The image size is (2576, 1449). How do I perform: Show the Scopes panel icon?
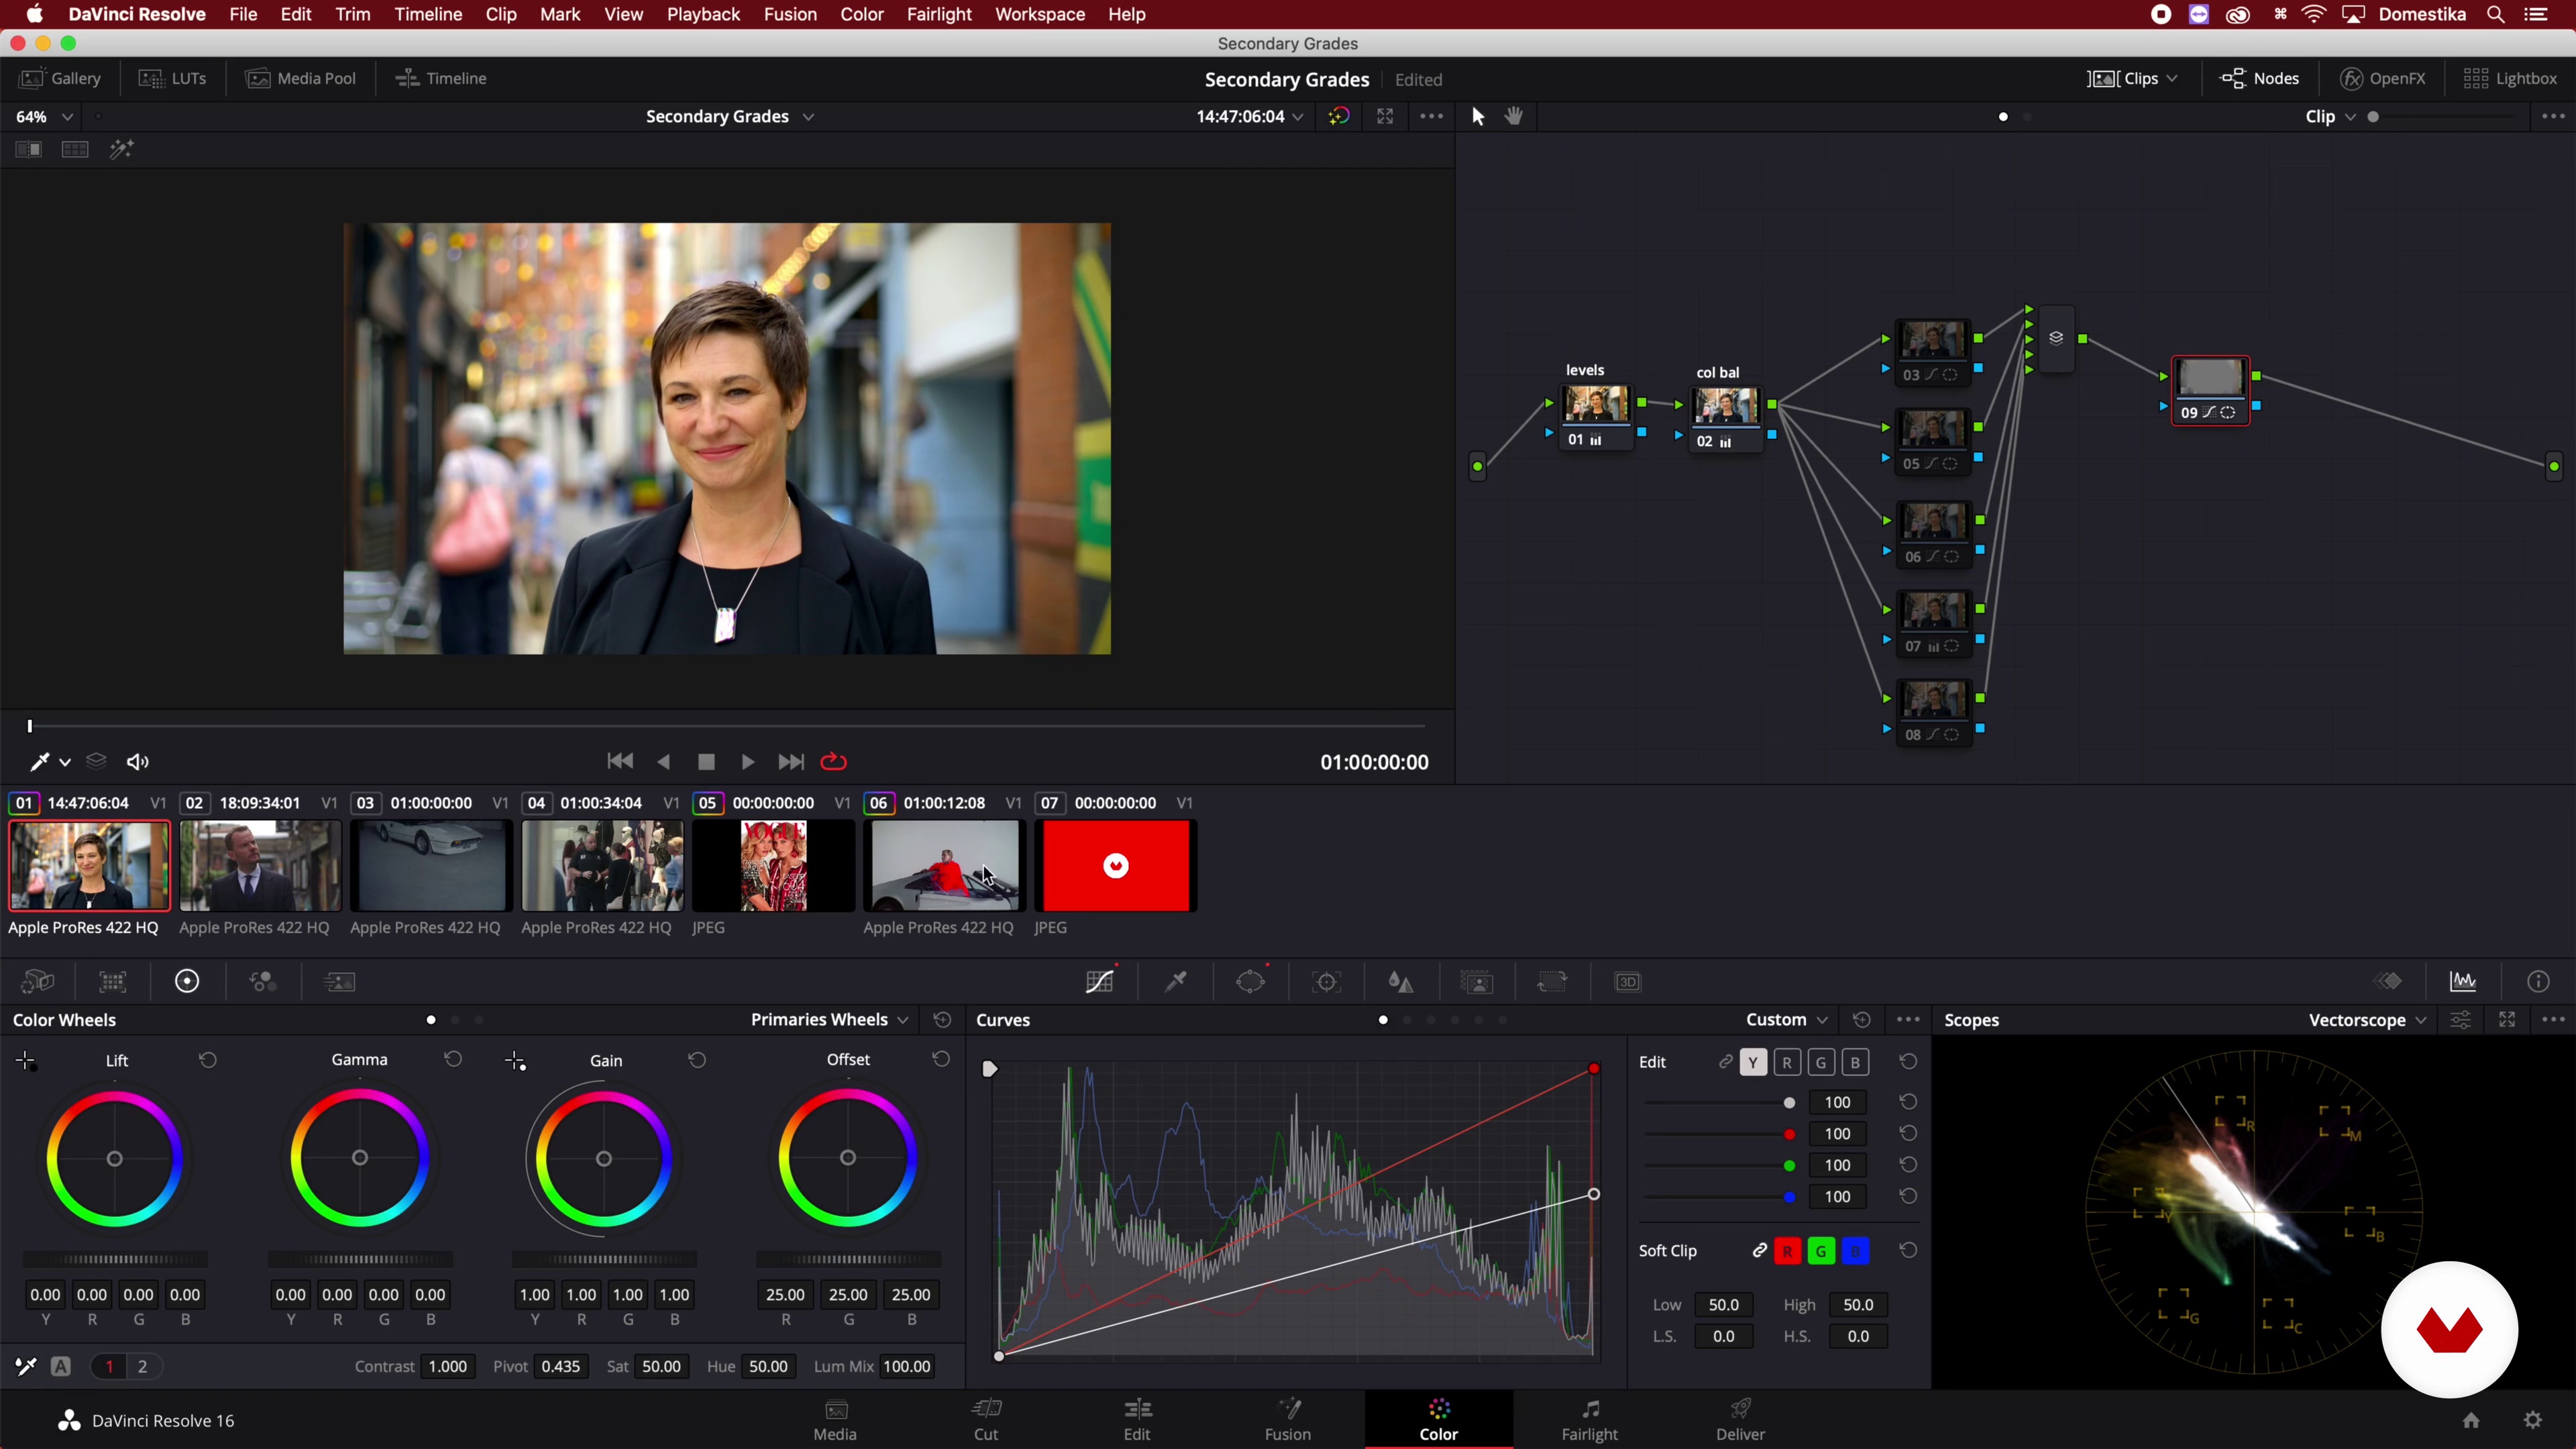click(2463, 982)
